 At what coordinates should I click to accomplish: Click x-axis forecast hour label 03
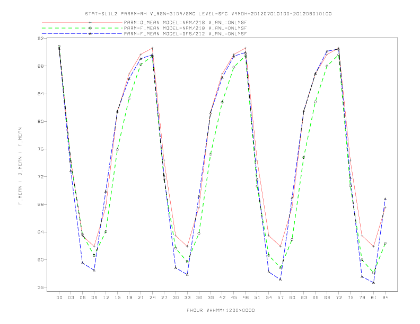click(71, 298)
